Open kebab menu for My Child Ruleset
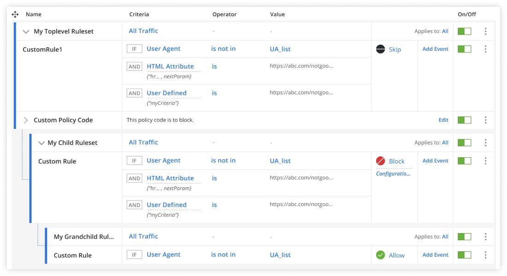507x276 pixels. coord(485,143)
